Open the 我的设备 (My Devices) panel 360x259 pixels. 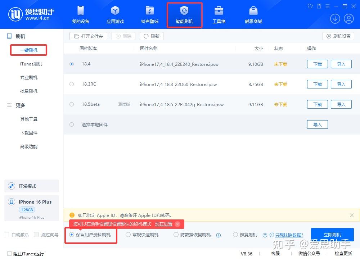(x=81, y=14)
